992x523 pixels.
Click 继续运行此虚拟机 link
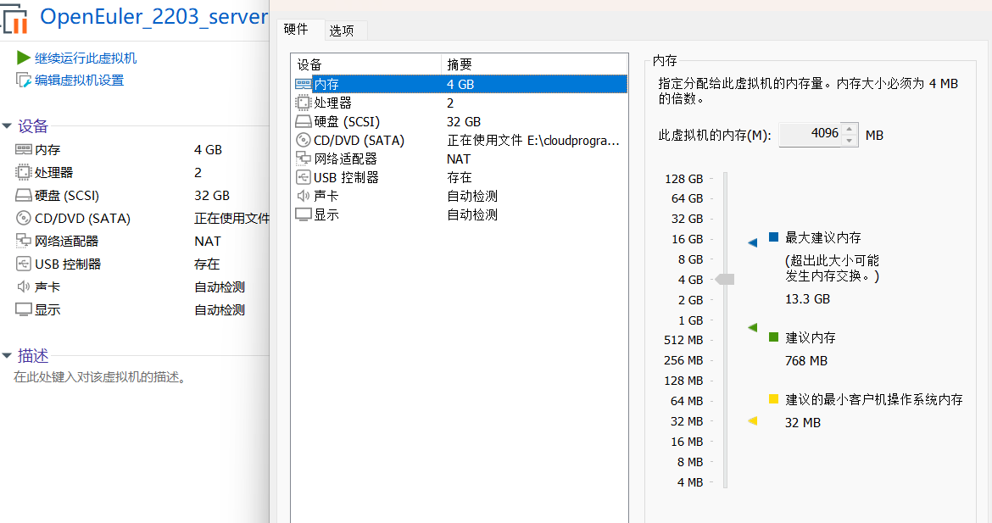86,58
